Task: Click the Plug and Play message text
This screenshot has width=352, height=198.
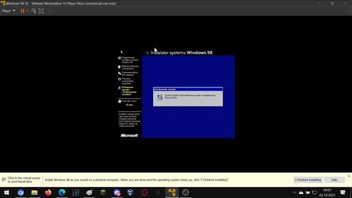Action: coord(190,97)
